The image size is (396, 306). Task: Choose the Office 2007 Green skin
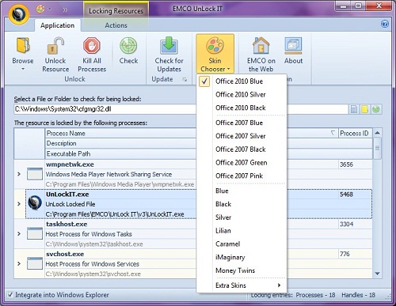[x=242, y=162]
